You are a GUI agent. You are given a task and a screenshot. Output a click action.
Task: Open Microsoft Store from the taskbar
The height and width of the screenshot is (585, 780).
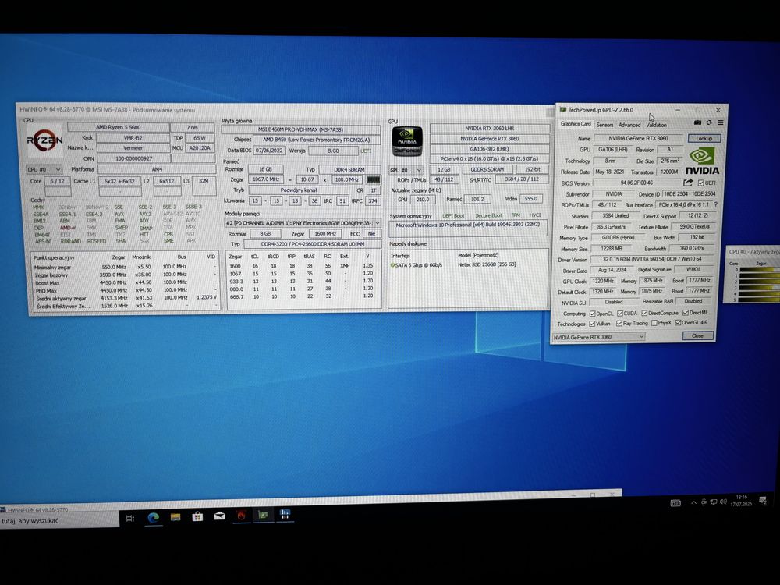(197, 516)
